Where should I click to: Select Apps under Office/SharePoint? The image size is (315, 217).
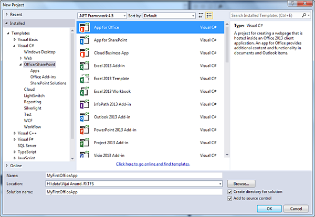click(35, 71)
